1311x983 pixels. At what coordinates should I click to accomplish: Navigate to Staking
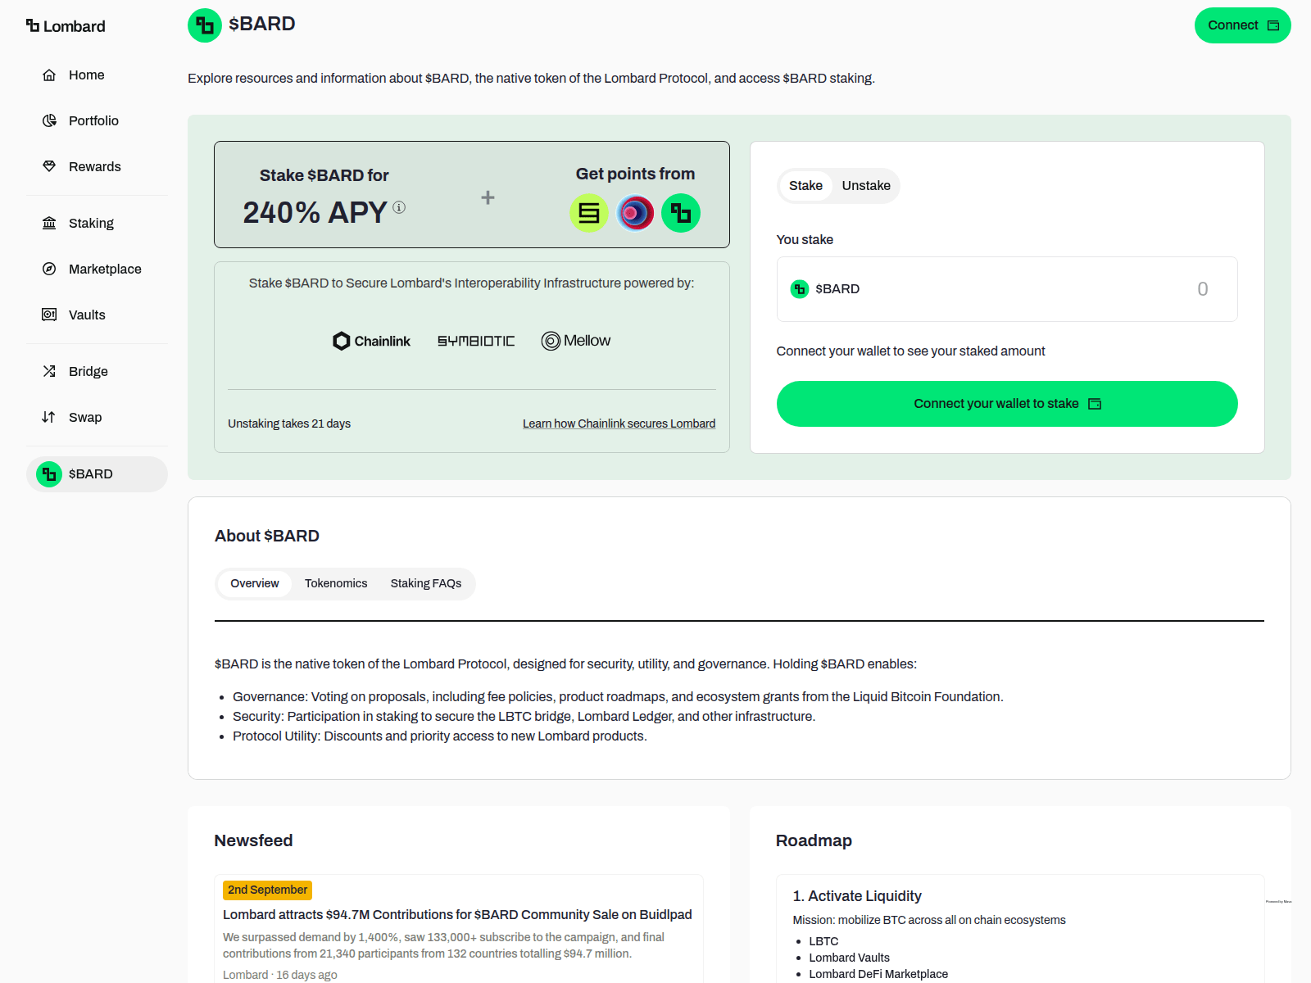click(x=97, y=223)
